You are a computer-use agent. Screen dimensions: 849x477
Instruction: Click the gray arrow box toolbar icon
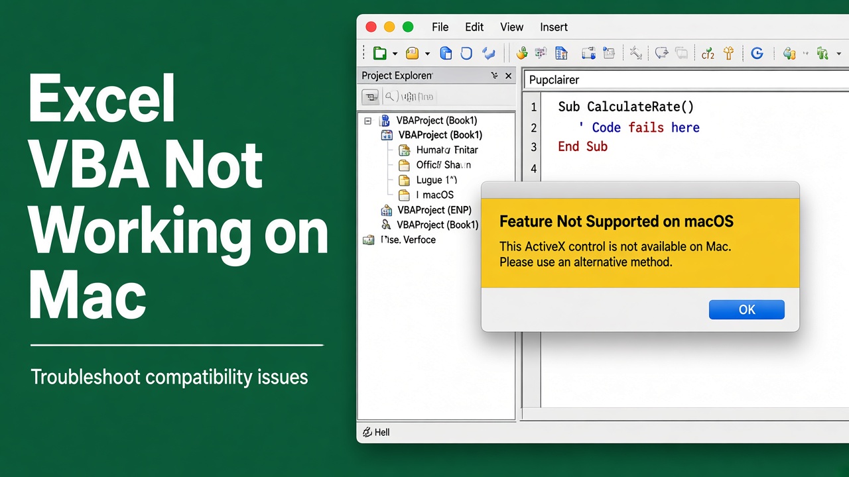661,54
